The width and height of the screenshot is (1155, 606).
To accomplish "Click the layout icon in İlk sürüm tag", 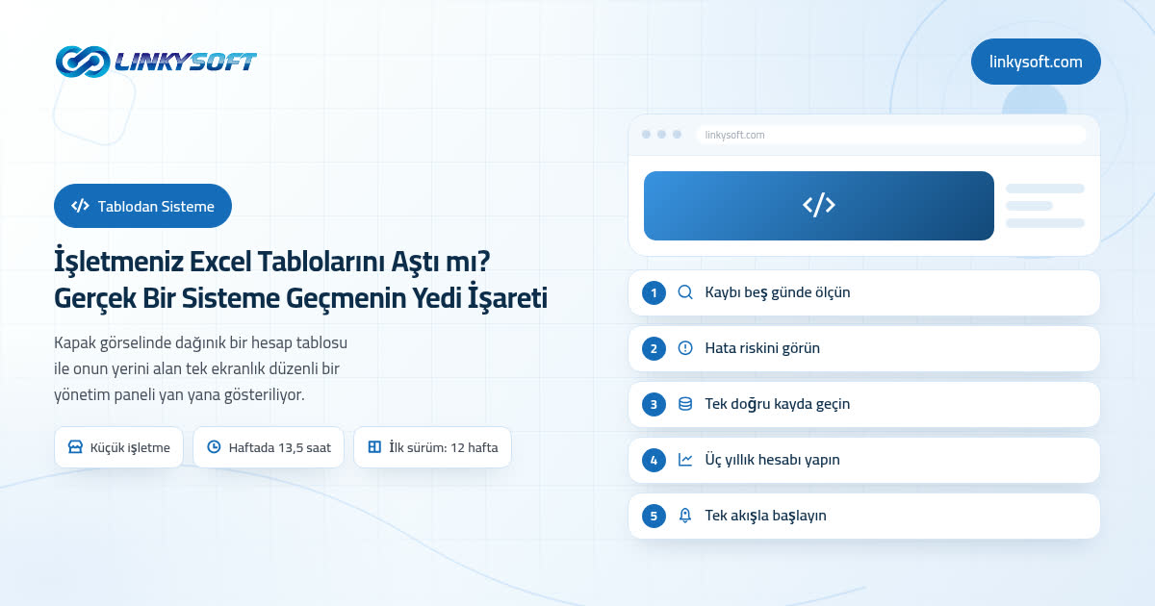I will [374, 447].
